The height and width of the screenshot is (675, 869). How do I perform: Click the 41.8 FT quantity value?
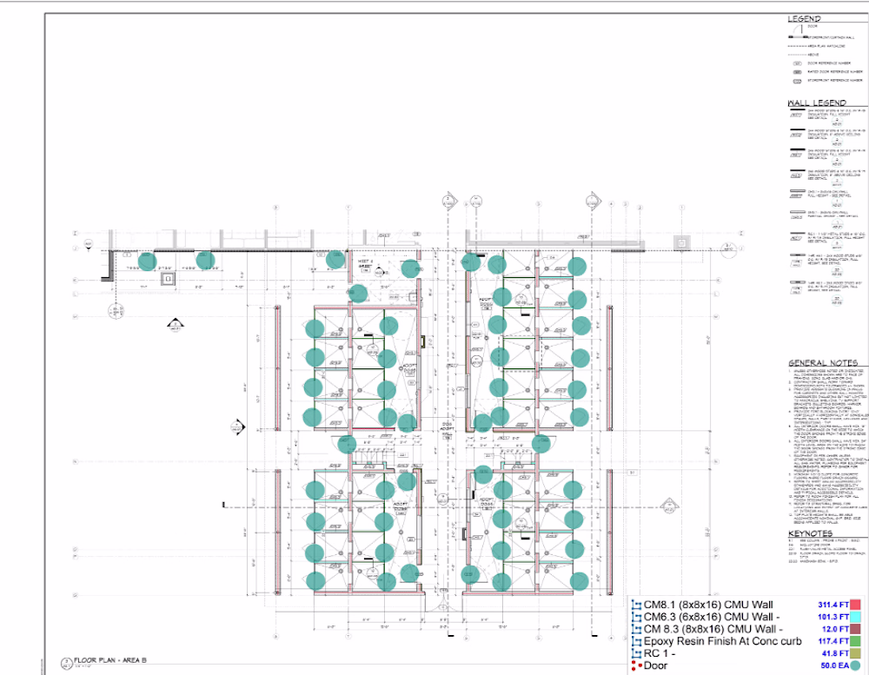click(x=835, y=654)
